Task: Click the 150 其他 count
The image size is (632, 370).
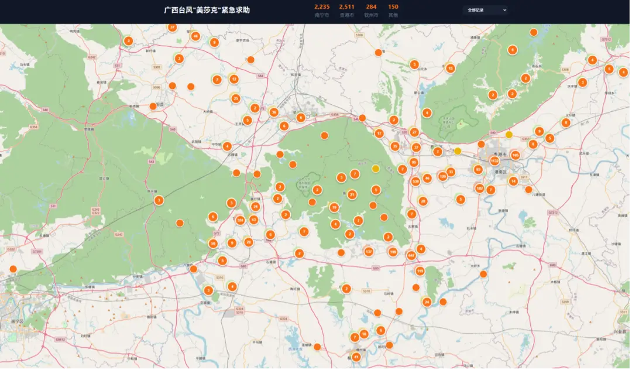Action: [394, 11]
